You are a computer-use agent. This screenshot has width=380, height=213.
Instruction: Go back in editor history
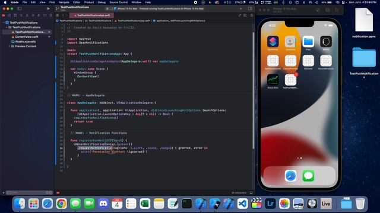63,15
